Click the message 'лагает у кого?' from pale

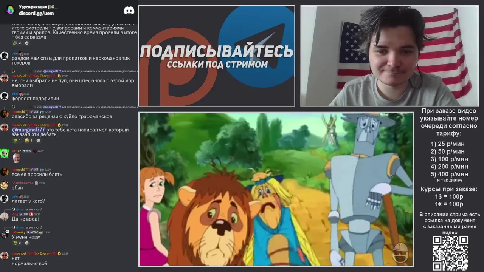tap(28, 201)
